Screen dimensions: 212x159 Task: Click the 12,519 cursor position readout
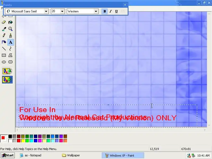coord(154,149)
